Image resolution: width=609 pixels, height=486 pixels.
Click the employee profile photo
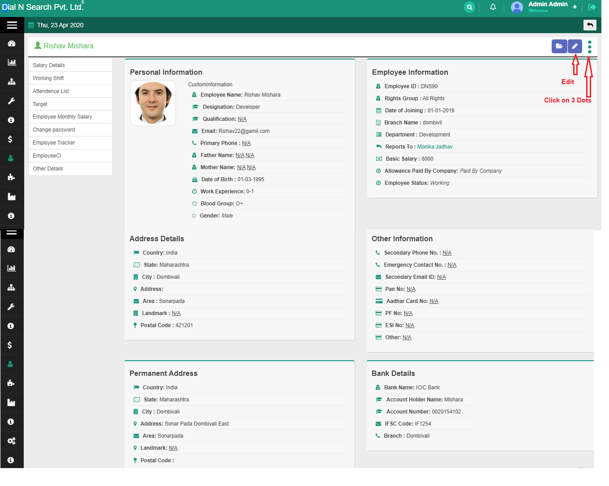pos(153,103)
